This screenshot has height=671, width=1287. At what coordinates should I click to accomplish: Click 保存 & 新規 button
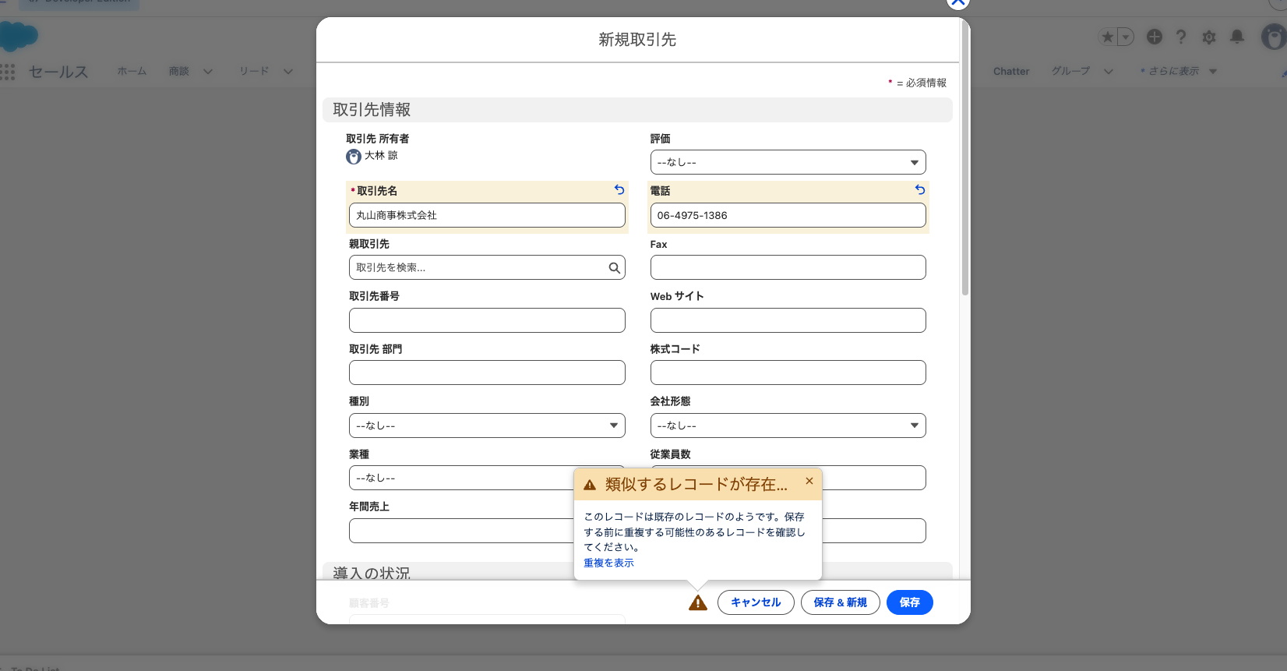point(841,602)
